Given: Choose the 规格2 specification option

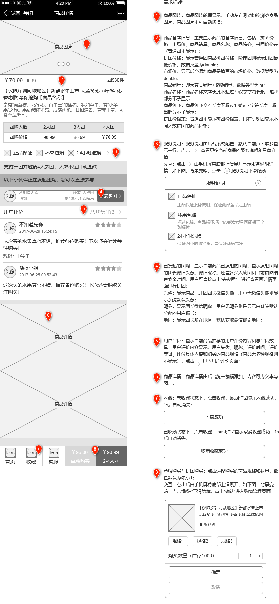Looking at the screenshot, I should point(202,541).
